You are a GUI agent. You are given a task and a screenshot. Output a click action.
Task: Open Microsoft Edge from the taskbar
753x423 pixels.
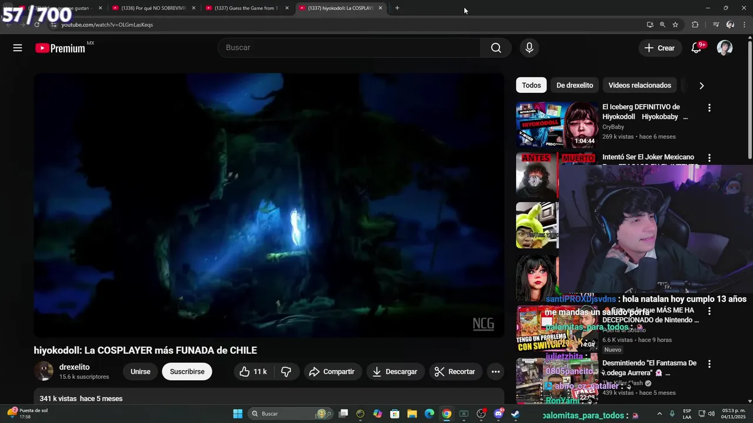[429, 414]
